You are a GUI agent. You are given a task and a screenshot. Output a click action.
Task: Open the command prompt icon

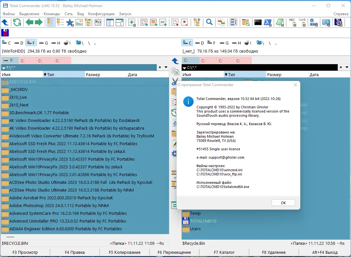257,22
